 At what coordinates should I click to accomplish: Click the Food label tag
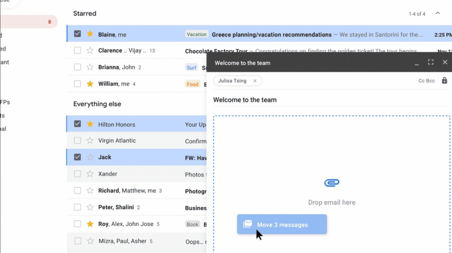192,84
